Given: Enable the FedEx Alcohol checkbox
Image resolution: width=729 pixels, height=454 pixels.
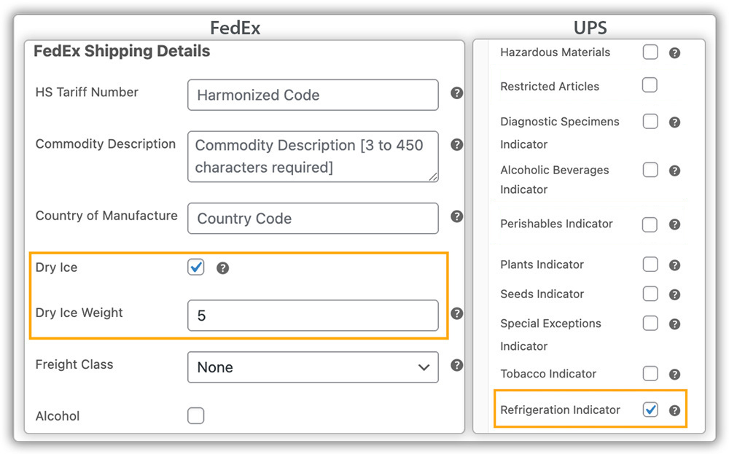Looking at the screenshot, I should [195, 415].
